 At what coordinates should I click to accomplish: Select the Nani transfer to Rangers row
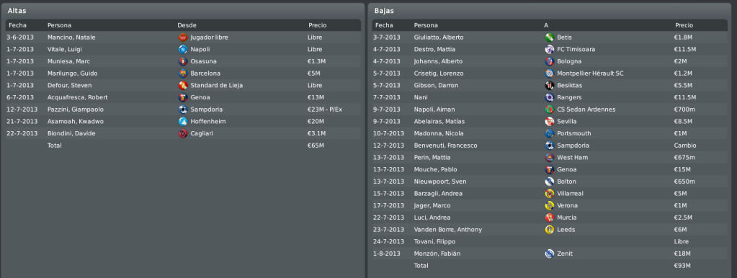(550, 97)
